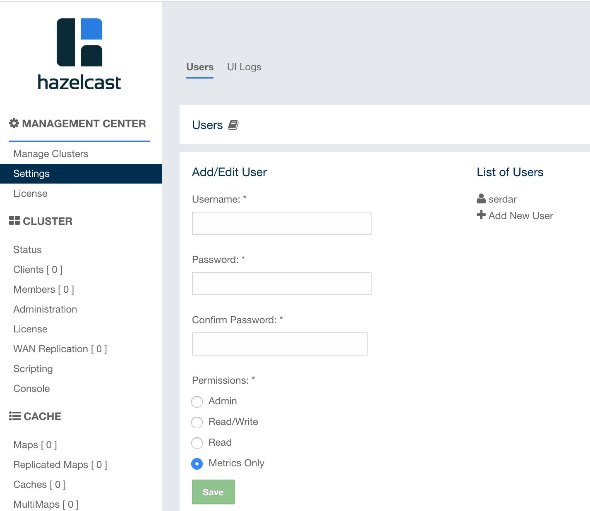Open the Scripting sidebar item
Image resolution: width=590 pixels, height=511 pixels.
coord(33,369)
